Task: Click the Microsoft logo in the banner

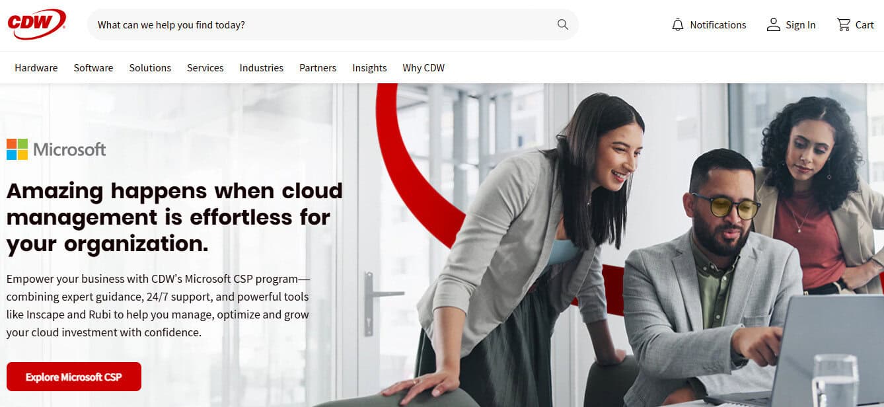Action: pos(56,149)
